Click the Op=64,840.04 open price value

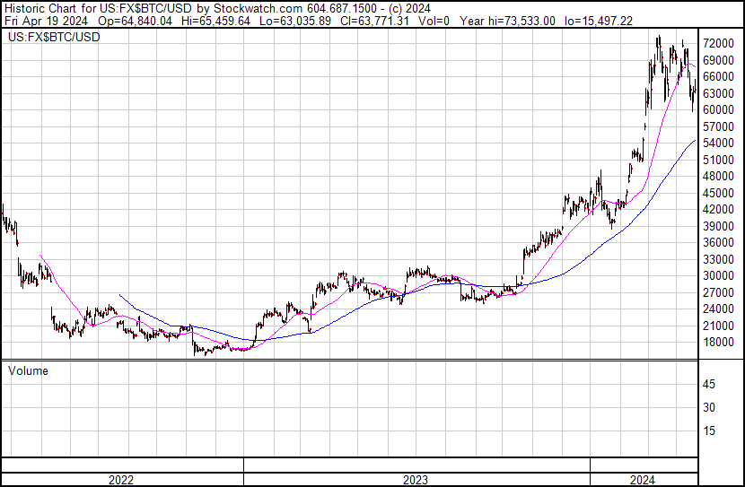tap(134, 20)
